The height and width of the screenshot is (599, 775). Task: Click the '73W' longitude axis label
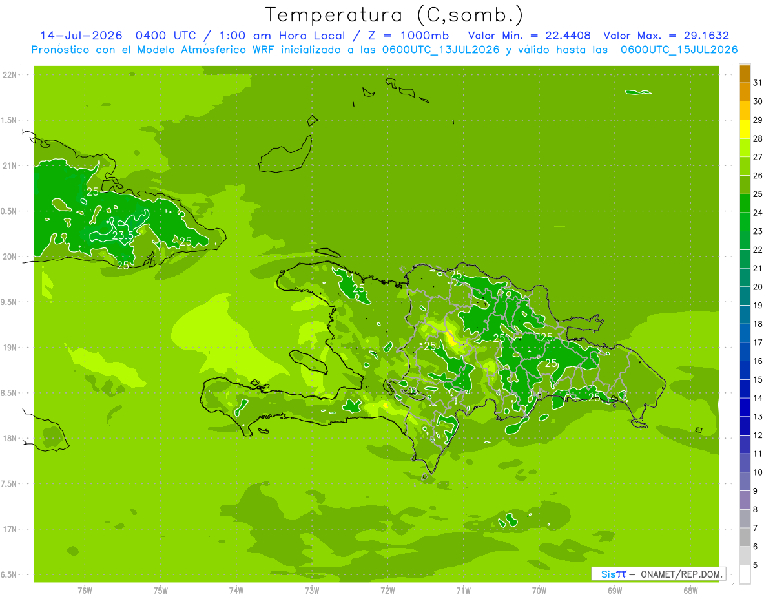point(312,591)
